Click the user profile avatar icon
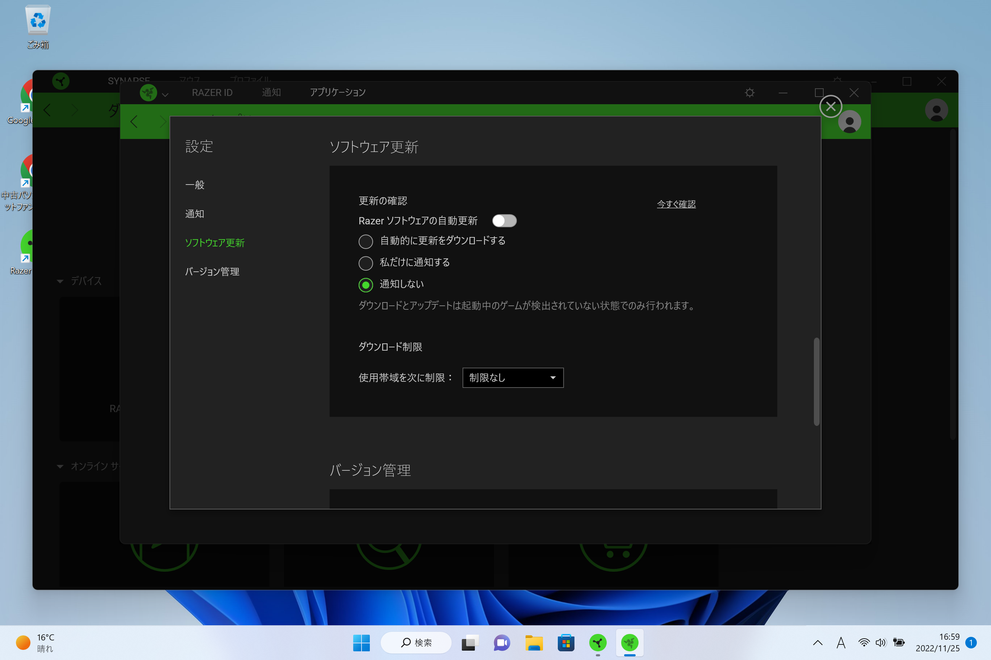The width and height of the screenshot is (991, 660). pyautogui.click(x=849, y=122)
